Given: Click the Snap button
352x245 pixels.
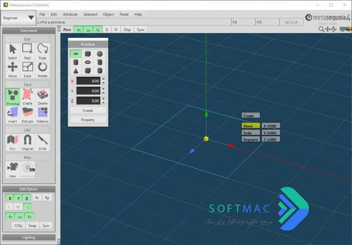Looking at the screenshot, I should click(x=32, y=225).
